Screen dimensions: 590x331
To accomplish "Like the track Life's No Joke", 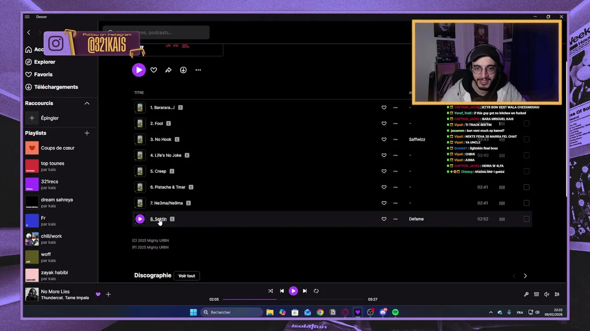I will point(384,155).
